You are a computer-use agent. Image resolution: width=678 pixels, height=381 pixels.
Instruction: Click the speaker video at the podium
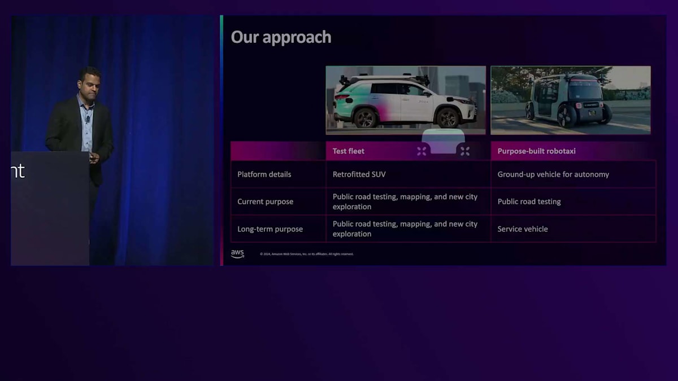[112, 140]
